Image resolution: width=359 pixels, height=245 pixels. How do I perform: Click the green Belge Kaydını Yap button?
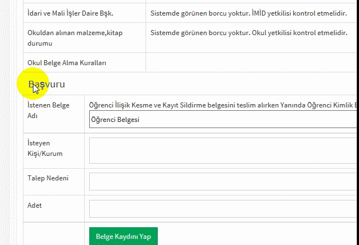(x=123, y=236)
